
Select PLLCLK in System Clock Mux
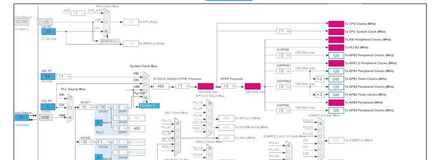[145, 97]
